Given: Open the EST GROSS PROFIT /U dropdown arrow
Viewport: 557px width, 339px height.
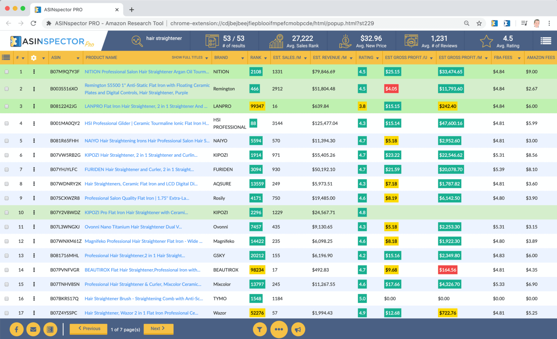Looking at the screenshot, I should click(431, 58).
